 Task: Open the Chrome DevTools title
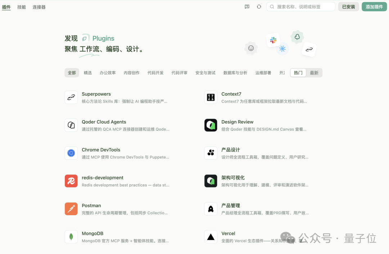(101, 150)
